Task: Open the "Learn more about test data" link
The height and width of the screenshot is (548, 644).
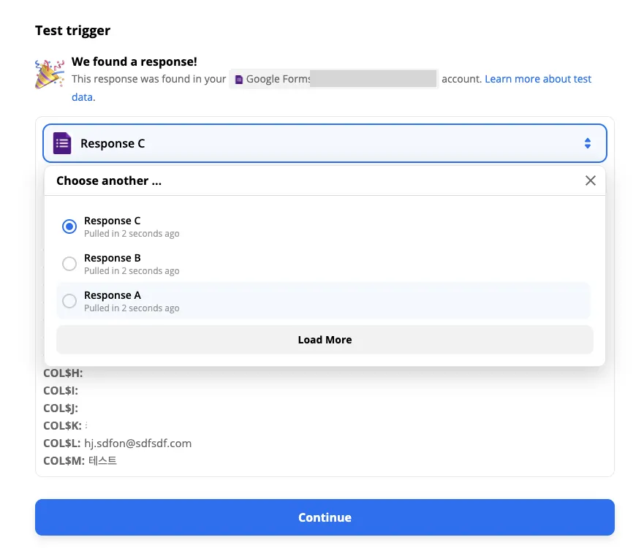Action: tap(537, 79)
